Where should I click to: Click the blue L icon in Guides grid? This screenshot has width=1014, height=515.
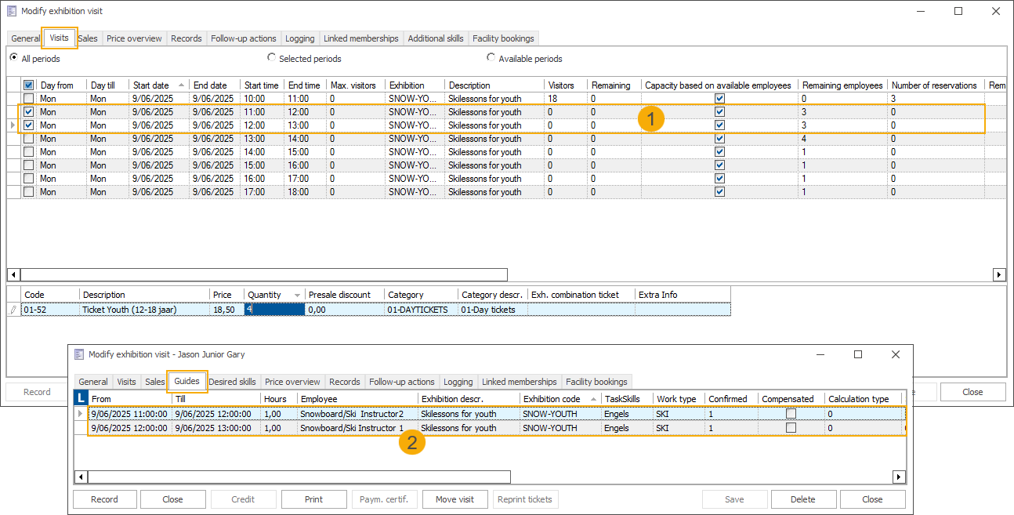(x=80, y=398)
